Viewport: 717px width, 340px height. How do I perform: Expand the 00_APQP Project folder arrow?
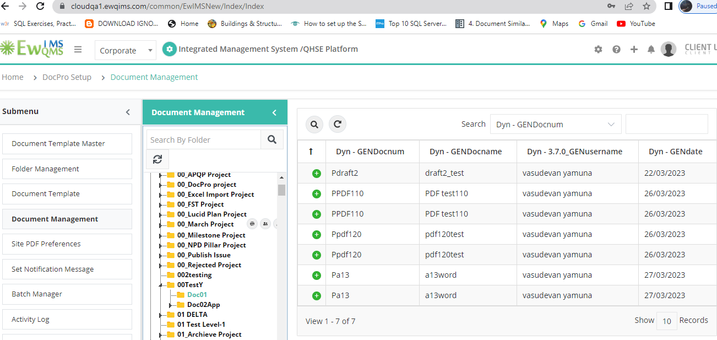[x=161, y=175]
